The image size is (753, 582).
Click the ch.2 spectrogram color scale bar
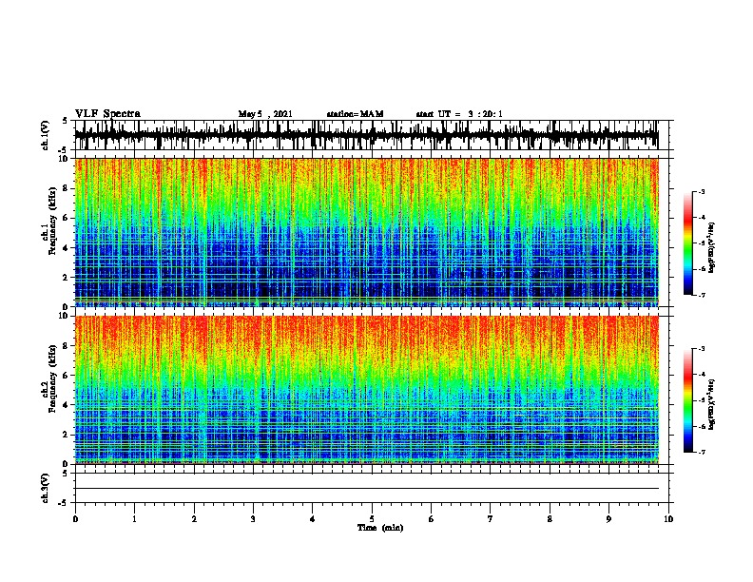[687, 400]
